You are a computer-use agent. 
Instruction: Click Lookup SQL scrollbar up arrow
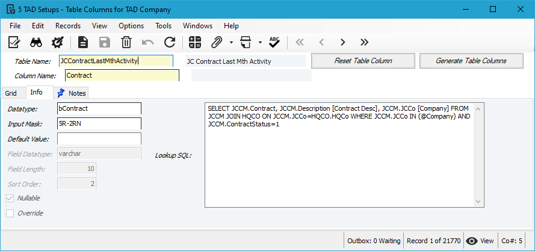(x=478, y=109)
